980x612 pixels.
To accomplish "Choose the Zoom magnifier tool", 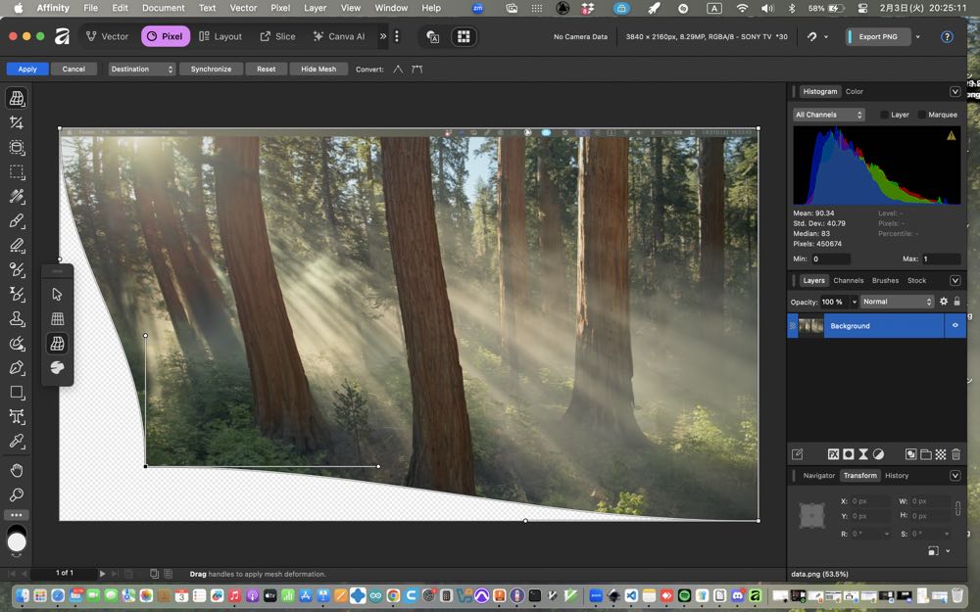I will click(17, 494).
